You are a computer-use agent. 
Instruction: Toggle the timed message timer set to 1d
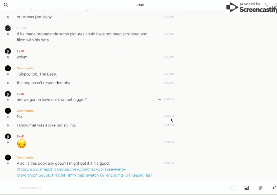pyautogui.click(x=233, y=188)
